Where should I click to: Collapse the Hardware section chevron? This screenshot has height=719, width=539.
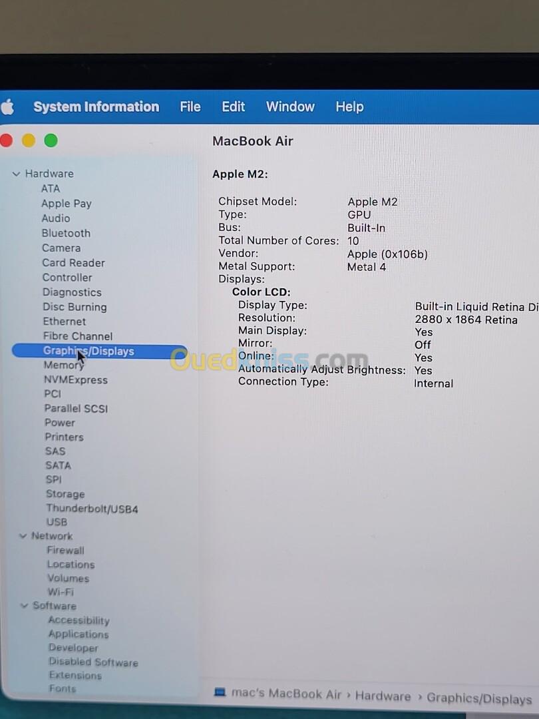click(17, 174)
